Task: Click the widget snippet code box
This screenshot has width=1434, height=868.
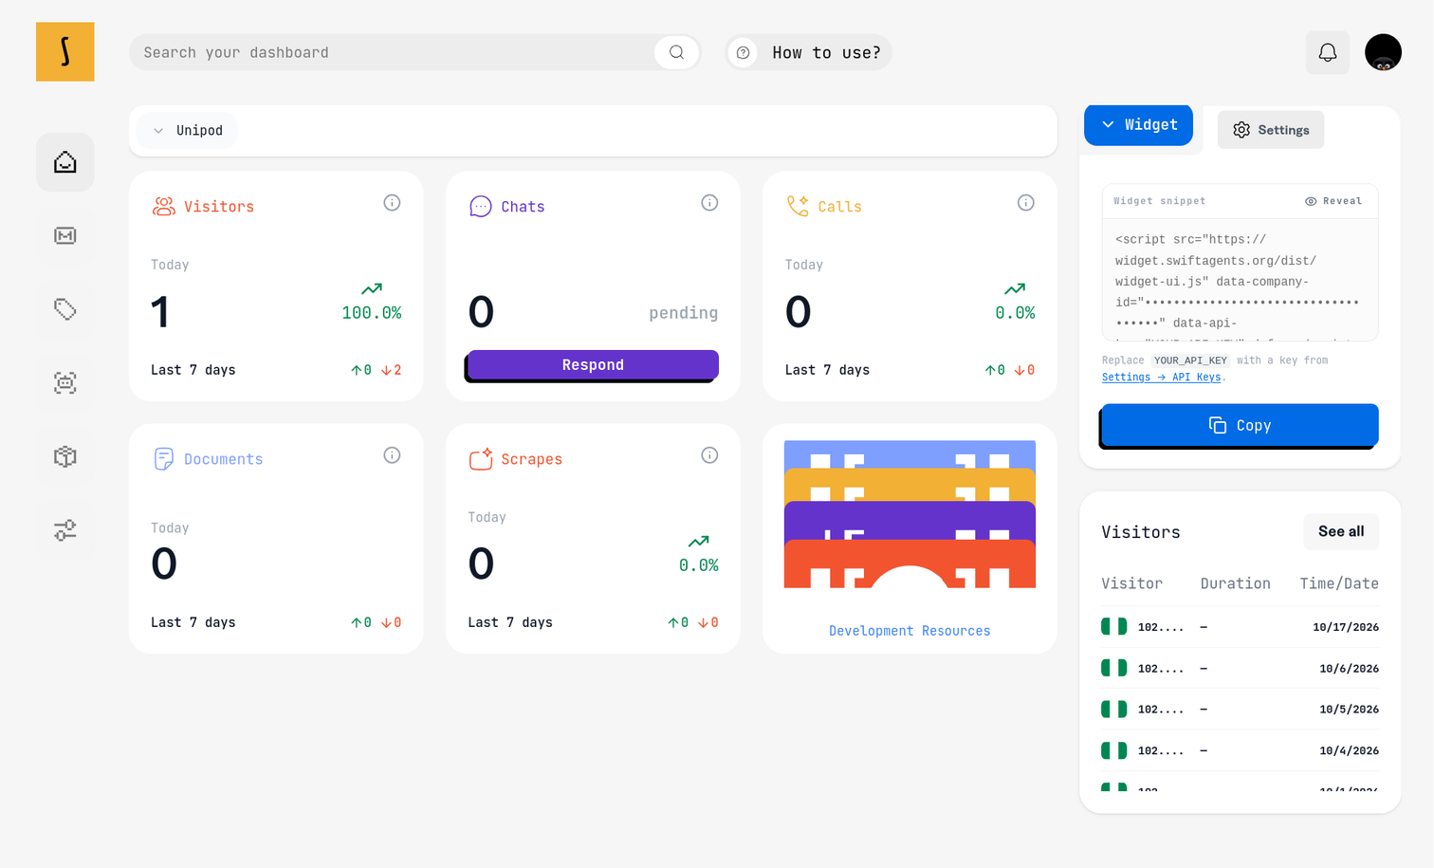Action: [x=1240, y=280]
